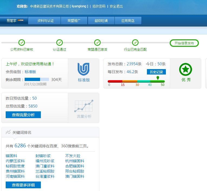The height and width of the screenshot is (191, 207).
Task: Click the green star 优秀 rating icon
Action: 185,69
